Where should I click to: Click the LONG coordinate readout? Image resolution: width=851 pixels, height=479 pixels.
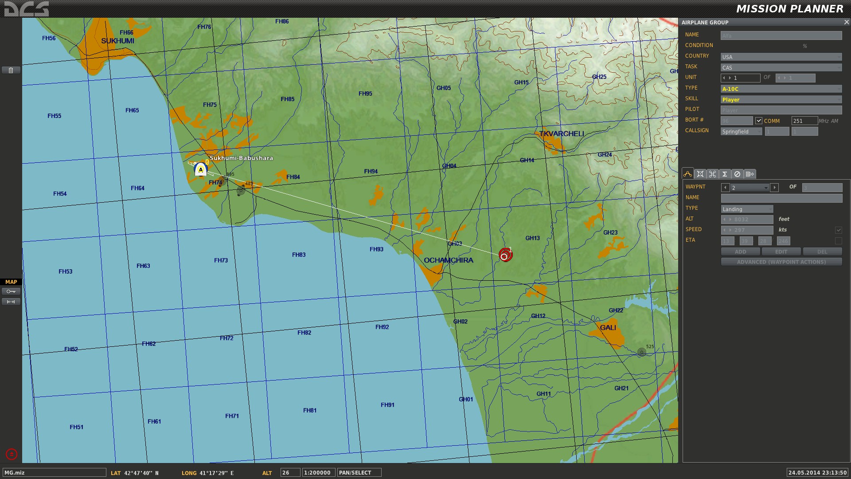(207, 473)
